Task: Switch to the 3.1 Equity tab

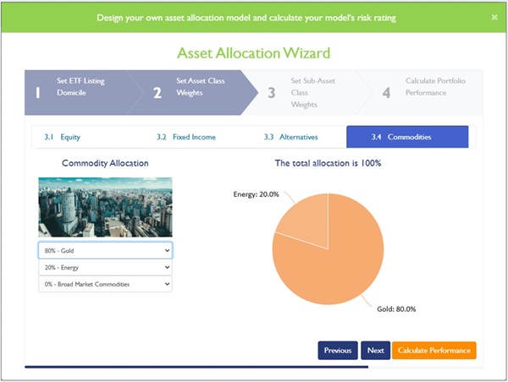Action: [x=63, y=137]
